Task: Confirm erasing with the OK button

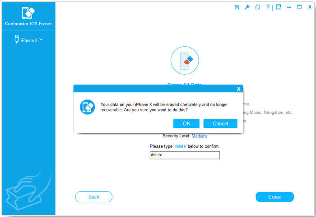Action: pos(186,123)
